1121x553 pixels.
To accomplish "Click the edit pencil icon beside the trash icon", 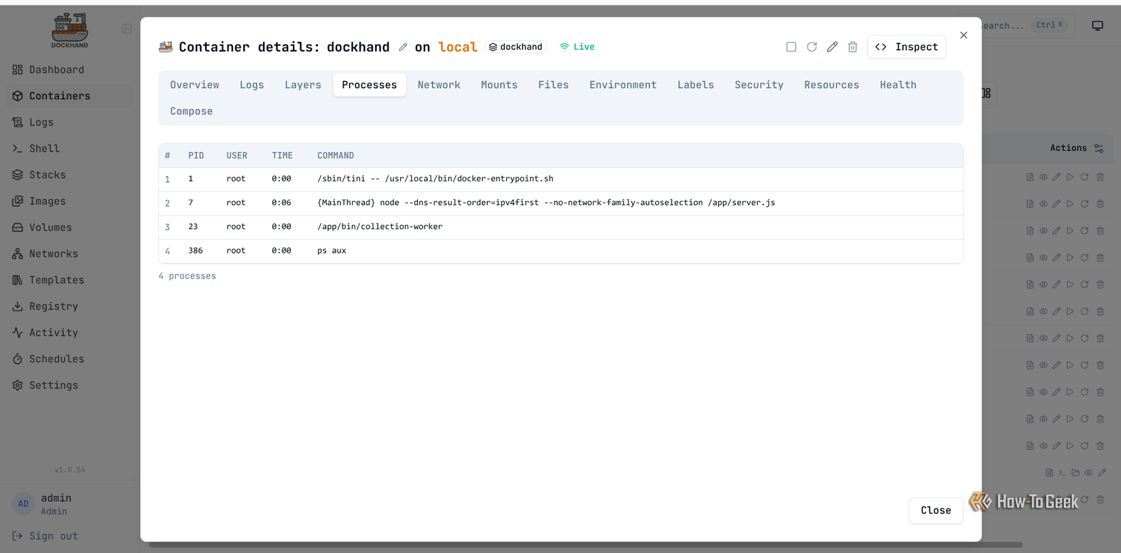I will pyautogui.click(x=832, y=47).
